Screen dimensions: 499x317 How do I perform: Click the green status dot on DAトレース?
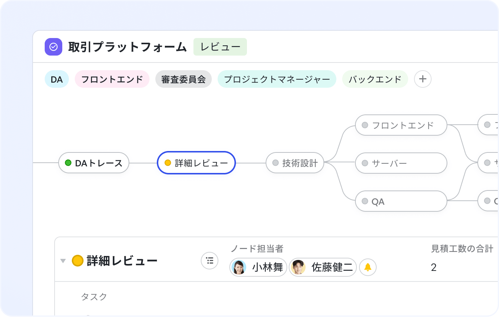(68, 163)
